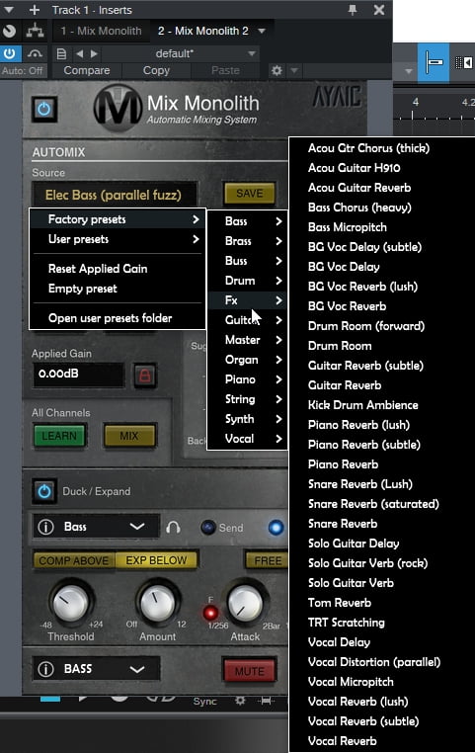This screenshot has height=753, width=475.
Task: Click the green LEARN button
Action: click(x=59, y=436)
